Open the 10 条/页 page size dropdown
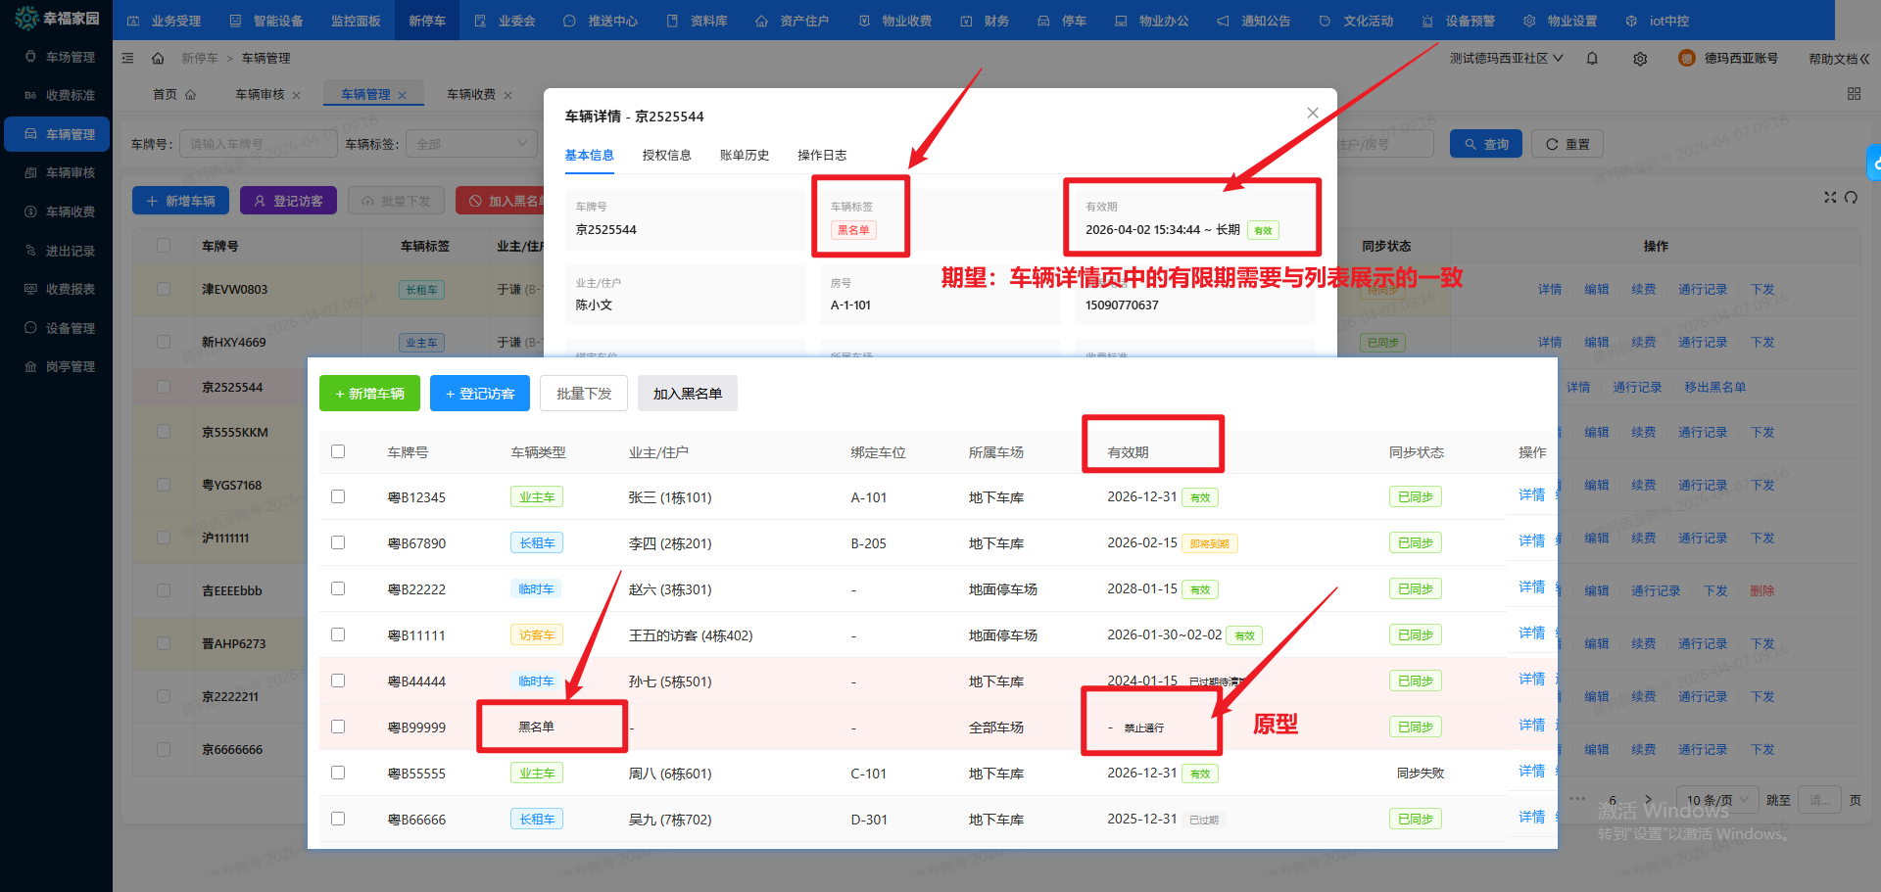 [1717, 800]
